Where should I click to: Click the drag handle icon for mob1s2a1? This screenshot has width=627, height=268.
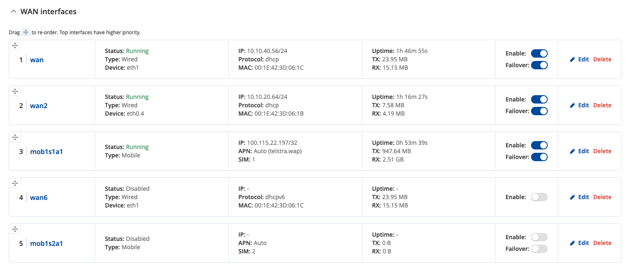click(15, 229)
